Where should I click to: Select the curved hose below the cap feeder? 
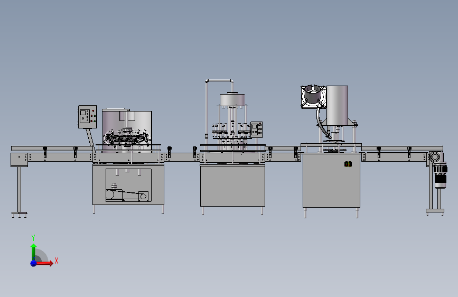tap(323, 123)
